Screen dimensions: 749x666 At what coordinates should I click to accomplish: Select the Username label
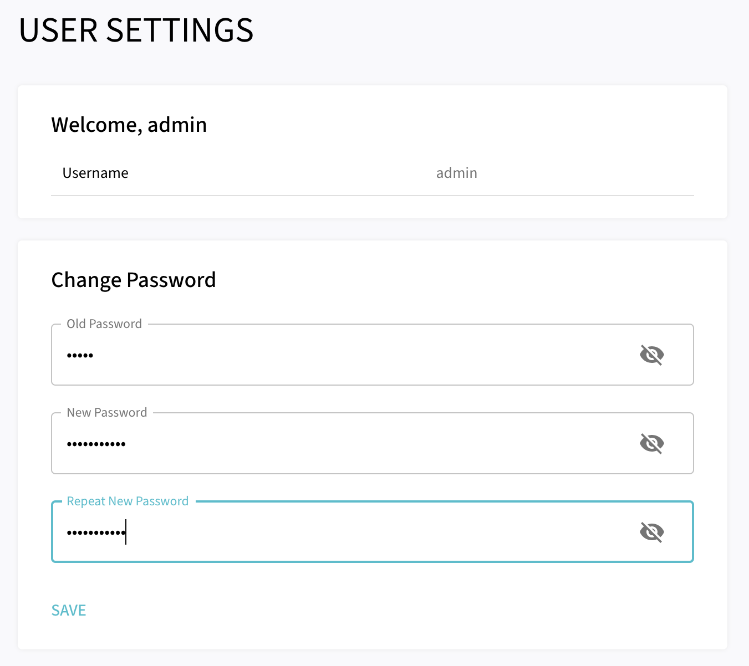pos(95,173)
